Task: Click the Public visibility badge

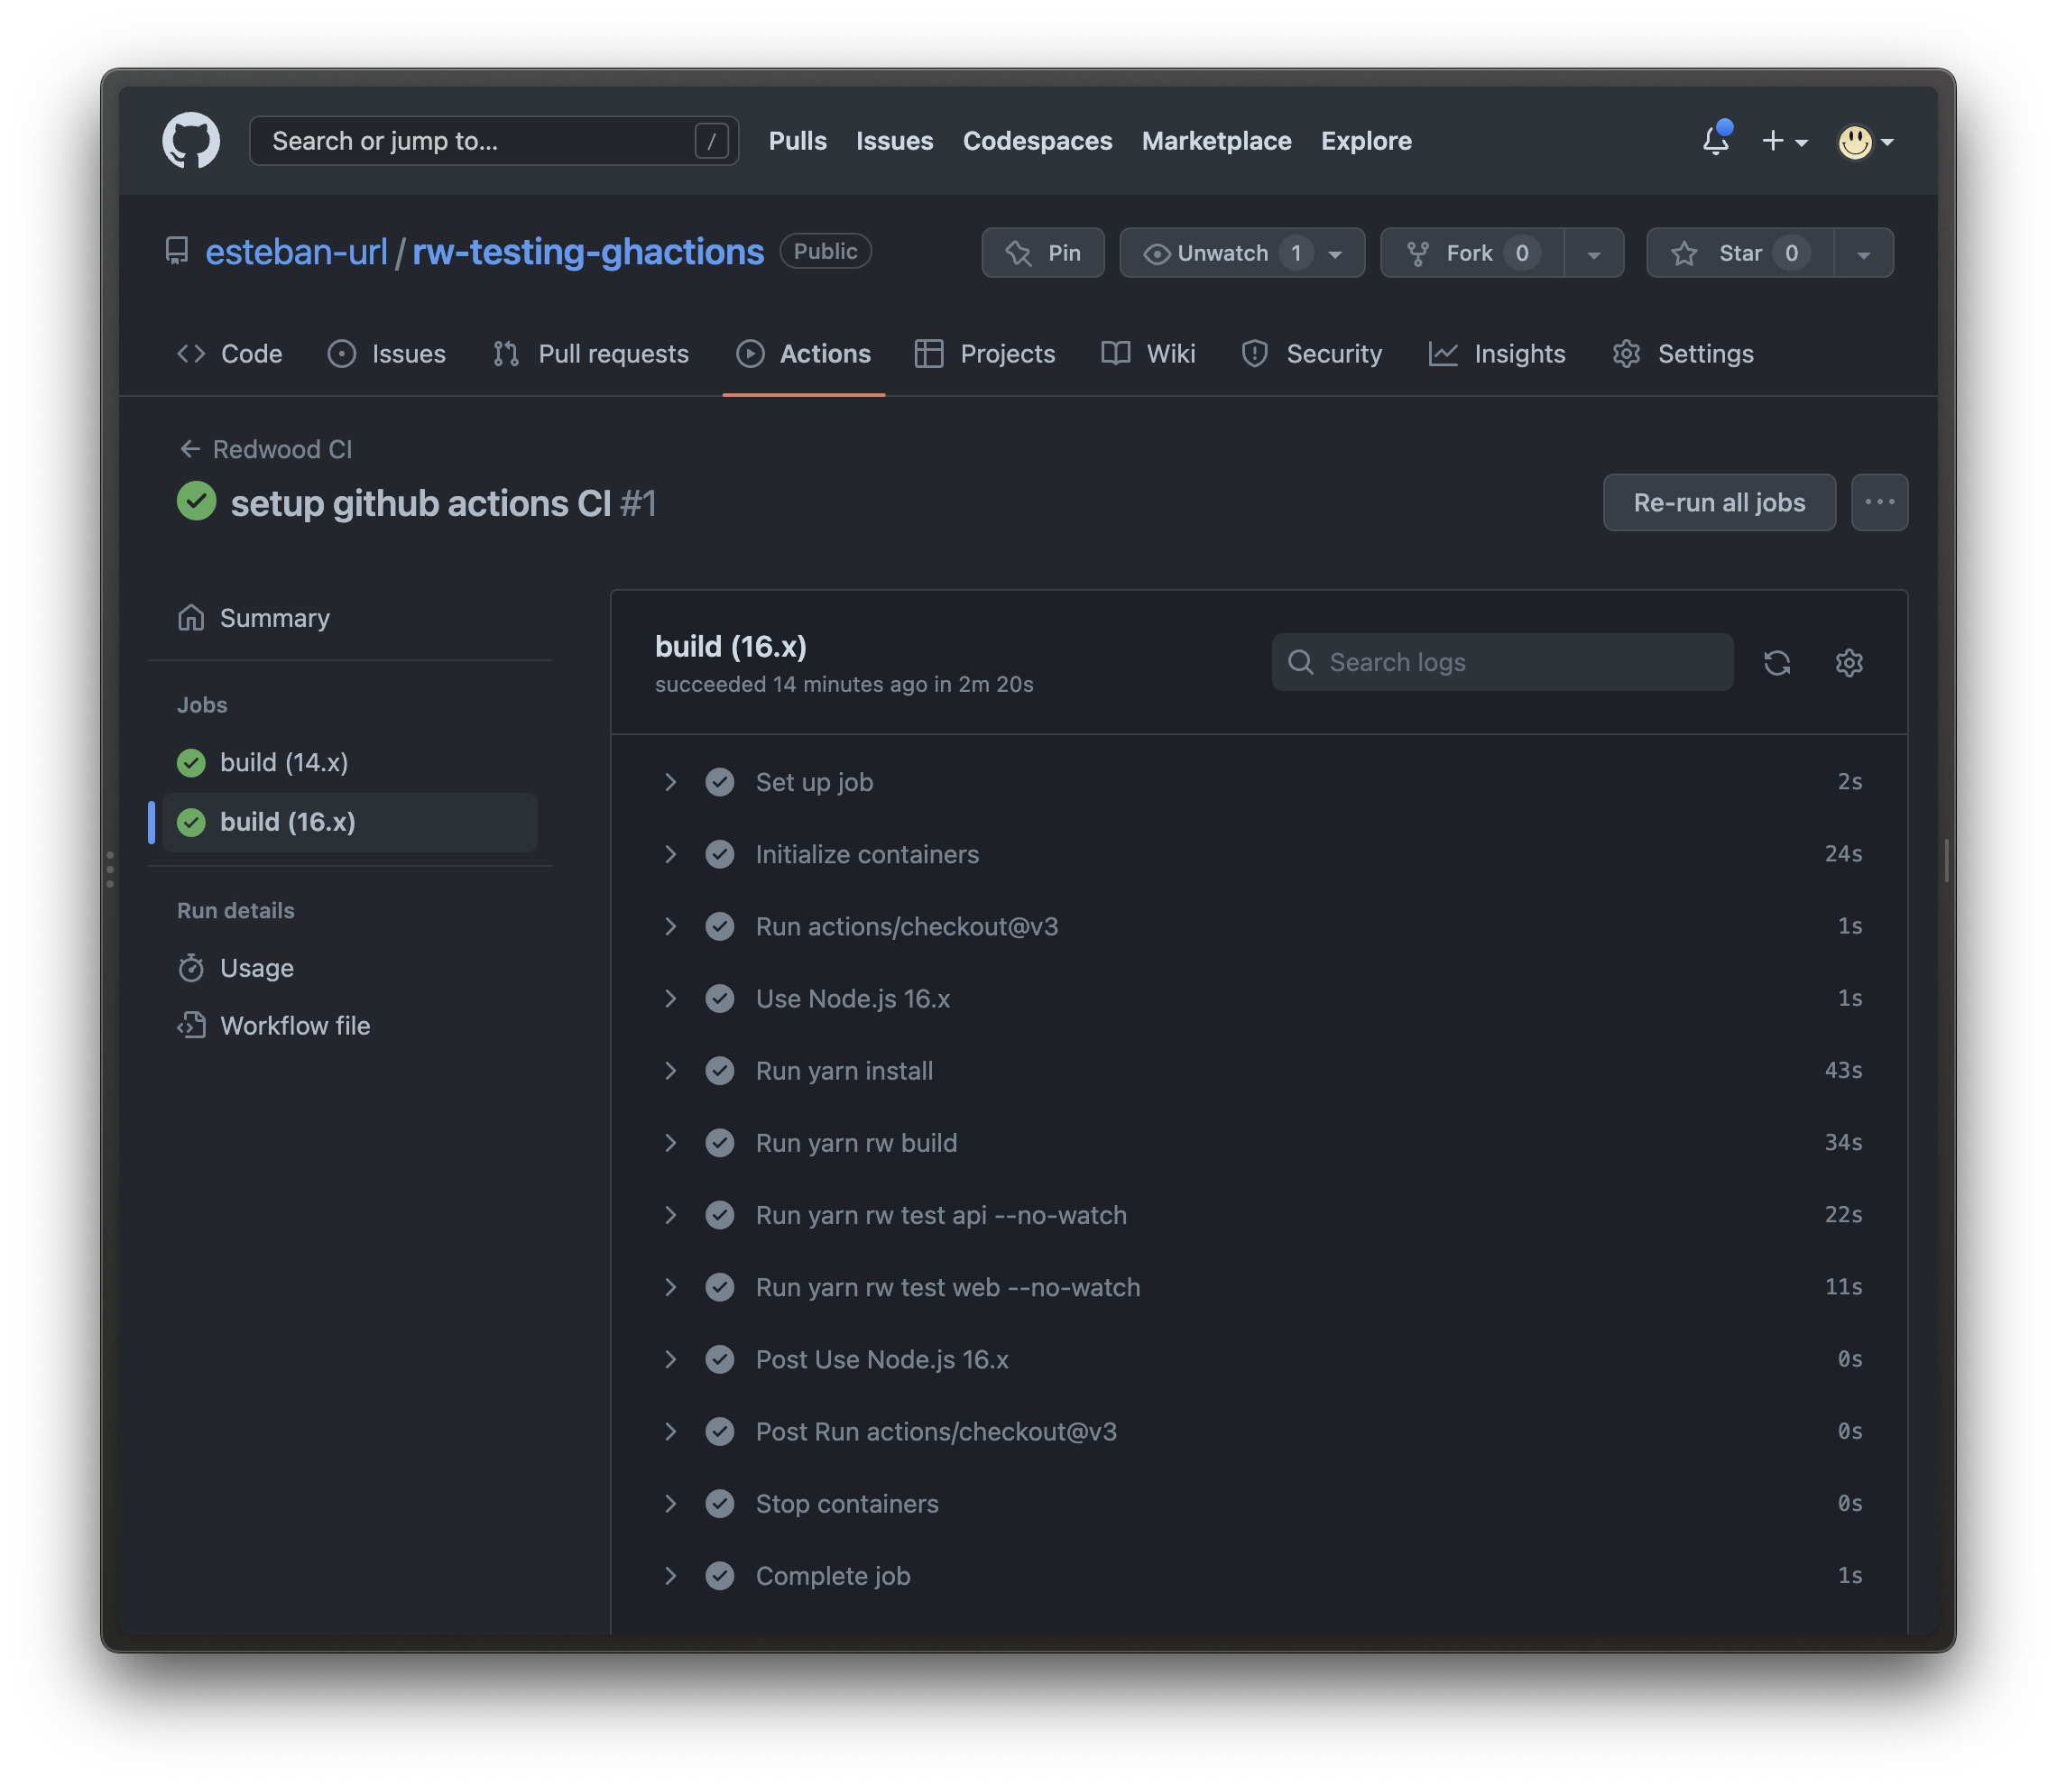Action: (x=826, y=251)
